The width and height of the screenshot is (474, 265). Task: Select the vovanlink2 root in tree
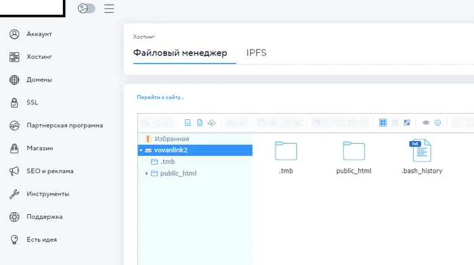(x=195, y=150)
